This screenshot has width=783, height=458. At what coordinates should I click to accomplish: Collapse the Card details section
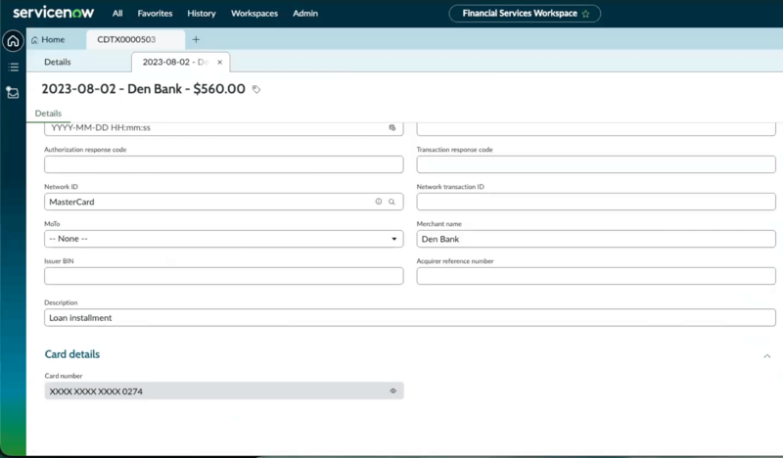[767, 356]
